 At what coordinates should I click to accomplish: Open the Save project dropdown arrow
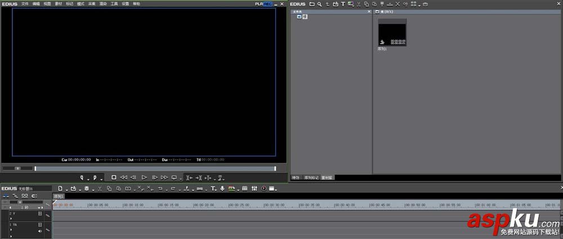(x=93, y=190)
